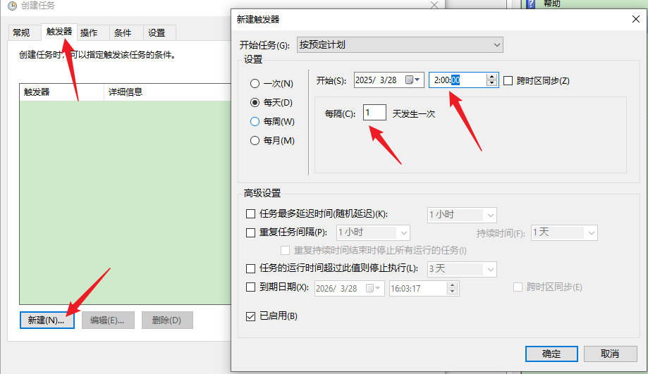Image resolution: width=648 pixels, height=374 pixels.
Task: Open the repeat interval 1 小时 dropdown
Action: click(x=373, y=233)
